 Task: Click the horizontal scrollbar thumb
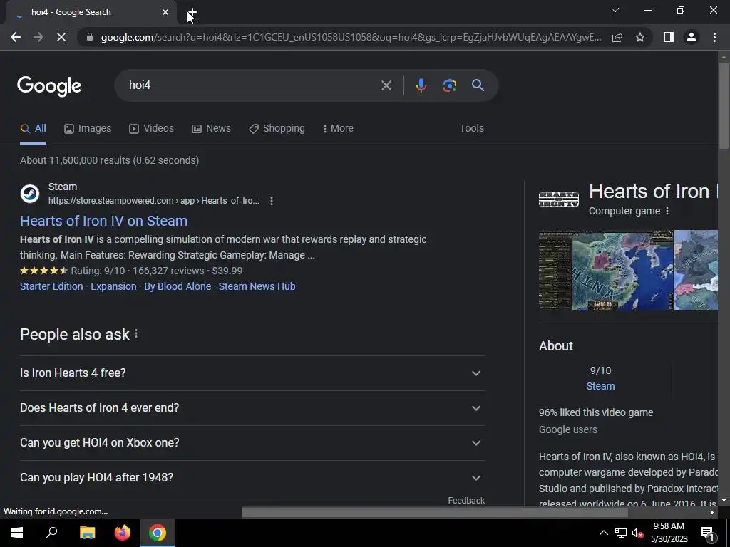pos(434,513)
